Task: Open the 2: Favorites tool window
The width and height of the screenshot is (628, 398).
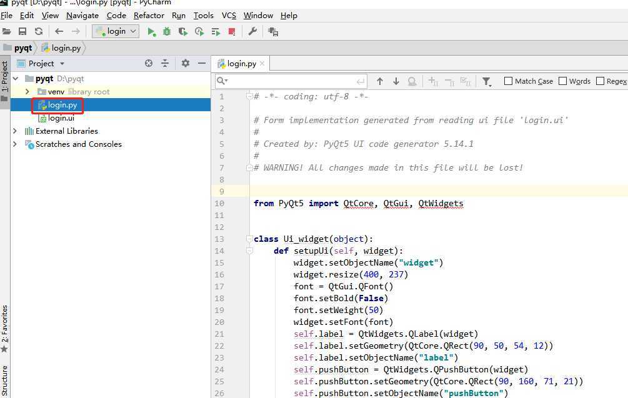Action: 4,329
